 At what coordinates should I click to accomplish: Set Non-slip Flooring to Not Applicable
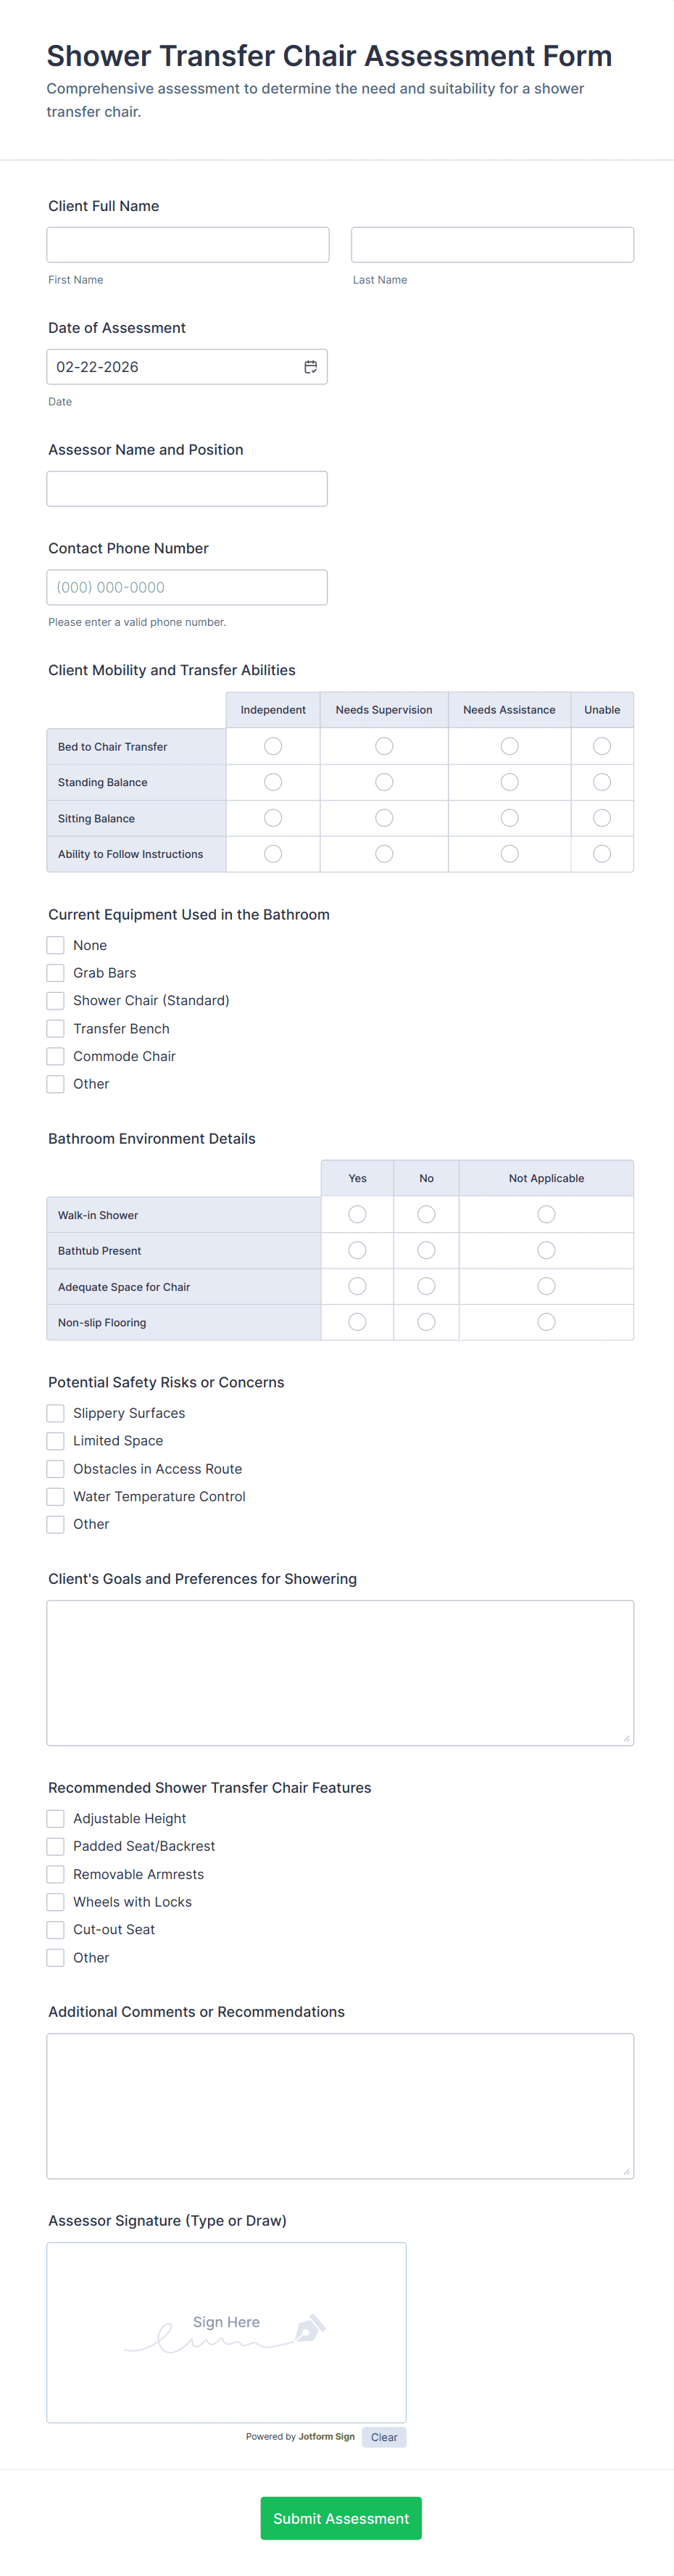(x=546, y=1322)
